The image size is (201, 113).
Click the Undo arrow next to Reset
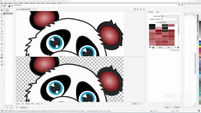(x=141, y=104)
